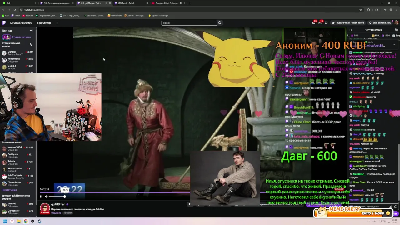
Task: Open the YouTube bookmark
Action: tap(28, 15)
